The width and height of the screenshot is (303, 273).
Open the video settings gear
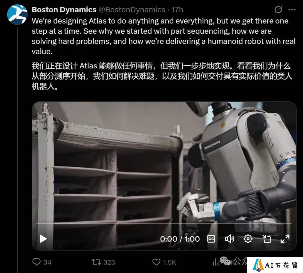coord(248,239)
